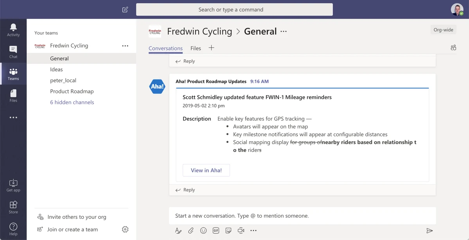This screenshot has width=469, height=240.
Task: Insert a GIF into the conversation
Action: 216,231
